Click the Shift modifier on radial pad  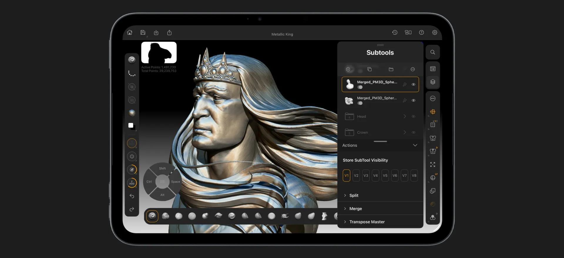click(162, 169)
